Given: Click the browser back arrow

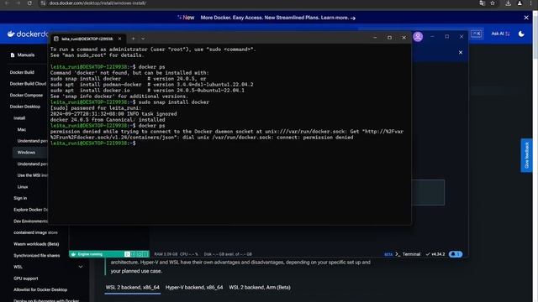Looking at the screenshot, I should (x=7, y=3).
